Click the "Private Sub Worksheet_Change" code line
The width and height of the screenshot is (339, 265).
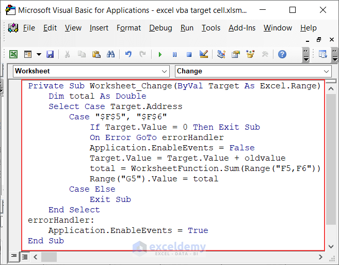click(174, 86)
